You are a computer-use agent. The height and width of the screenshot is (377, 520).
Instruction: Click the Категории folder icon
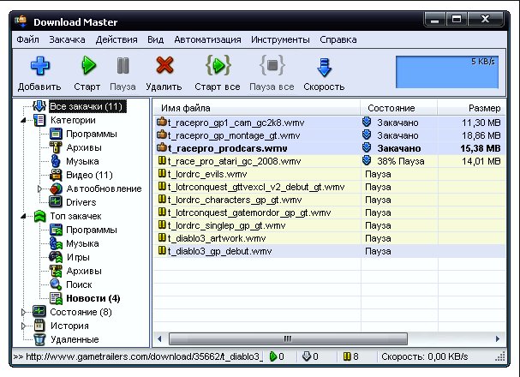pos(39,120)
